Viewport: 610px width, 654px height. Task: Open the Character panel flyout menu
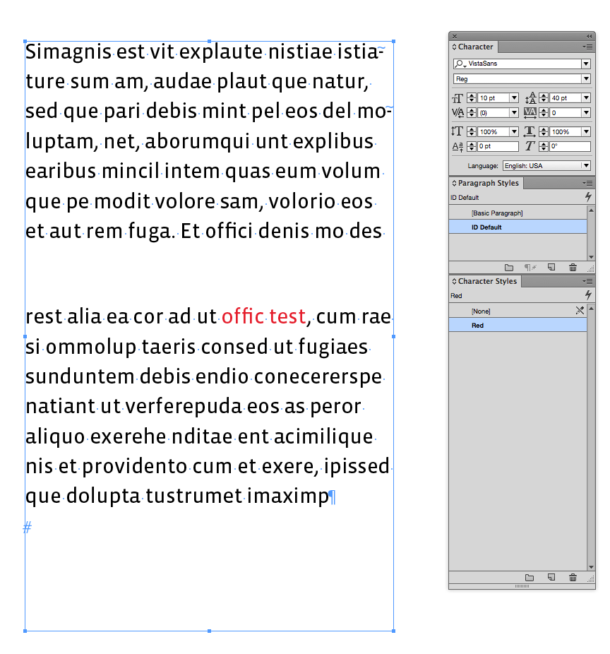click(x=587, y=47)
